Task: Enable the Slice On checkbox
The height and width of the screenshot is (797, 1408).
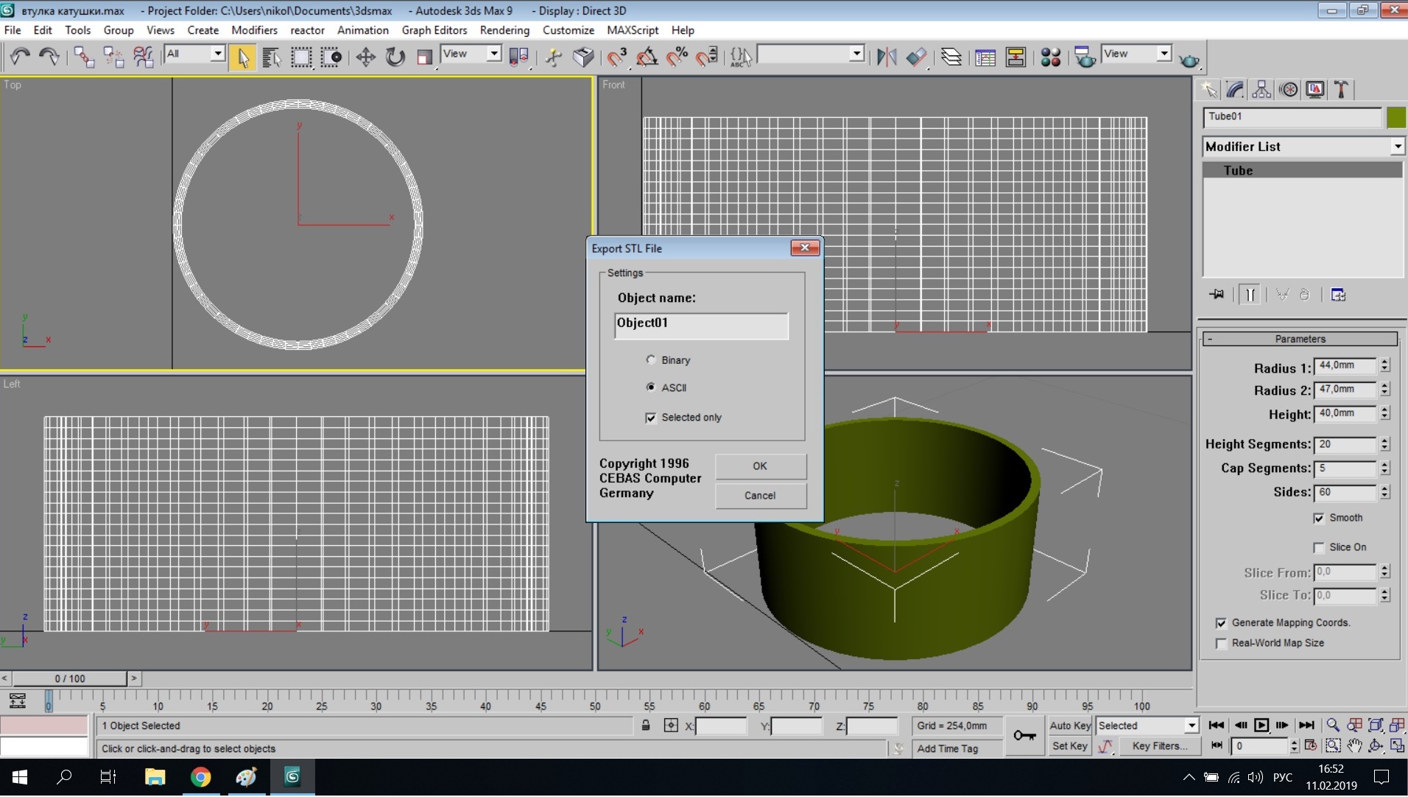Action: [1319, 548]
